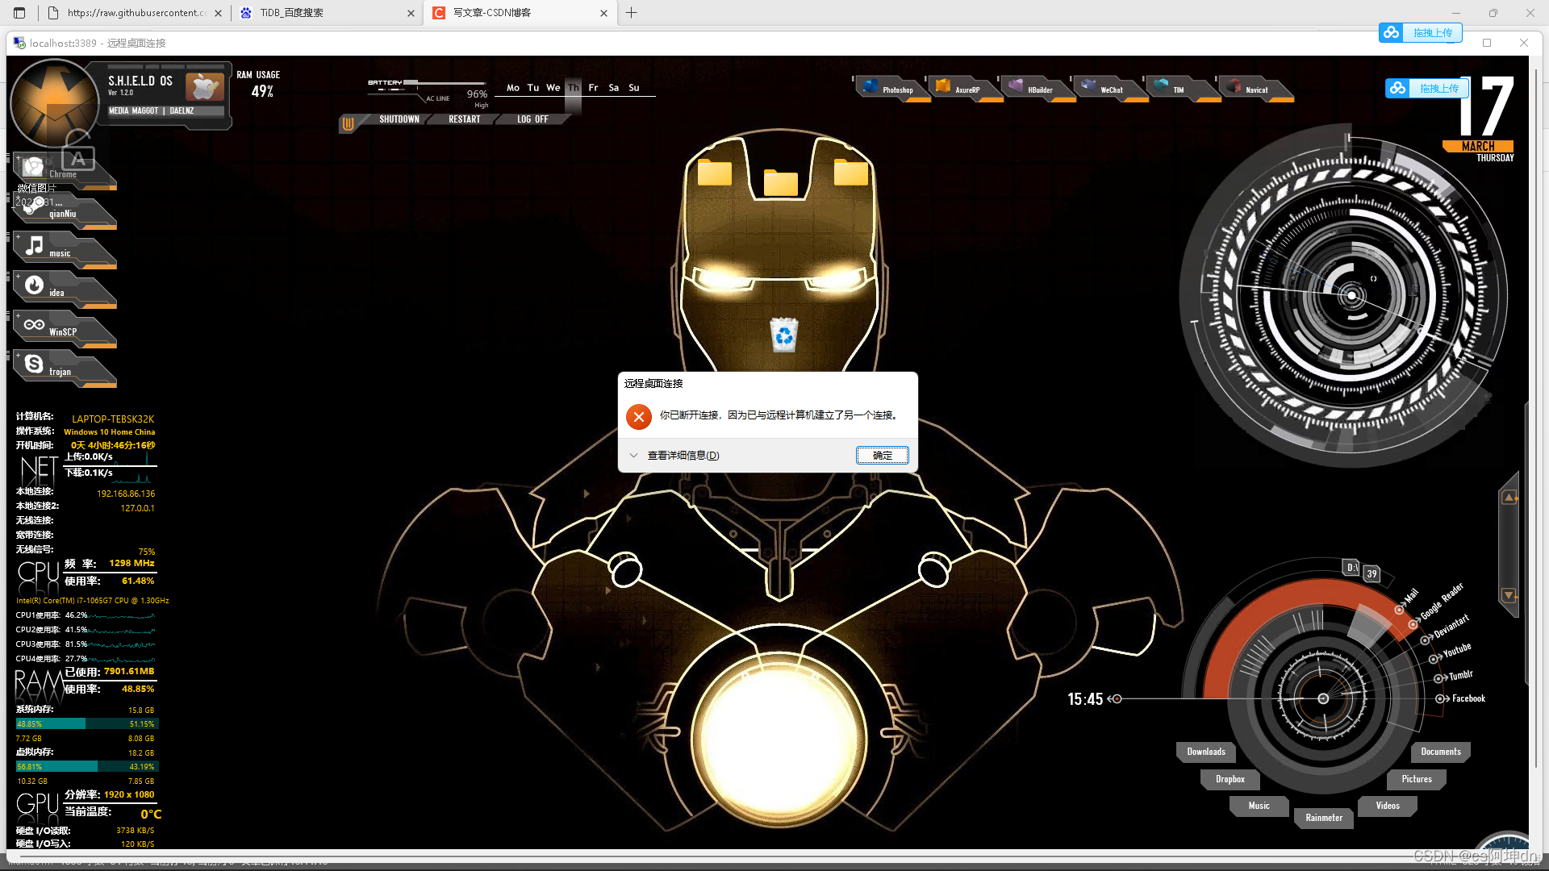Open the Videos folder shortcut
The image size is (1549, 871).
pyautogui.click(x=1388, y=806)
